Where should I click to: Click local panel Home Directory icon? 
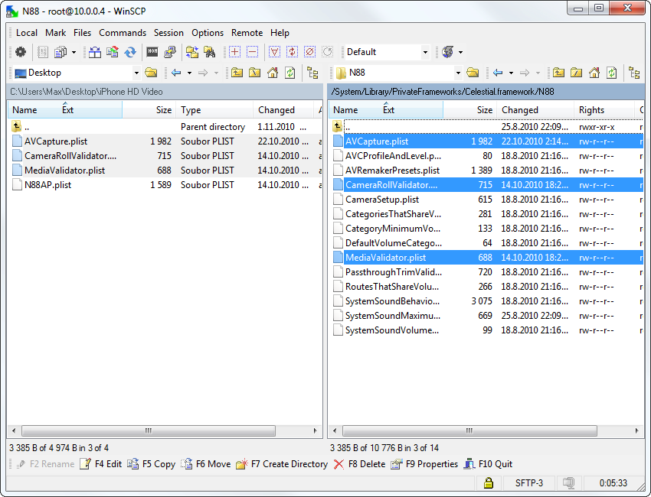273,73
